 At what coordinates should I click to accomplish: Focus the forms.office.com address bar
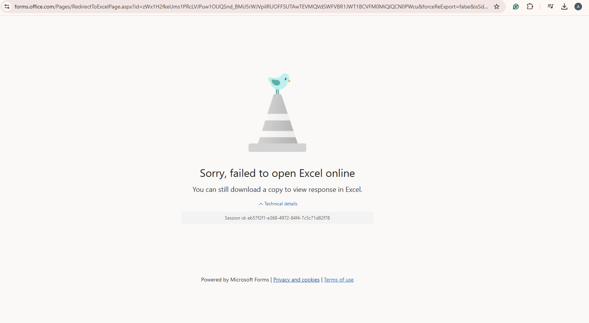251,7
